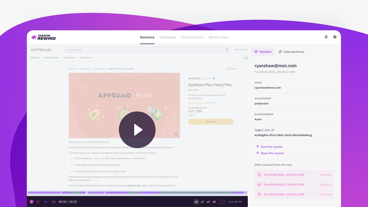
Task: Open settings gear icon
Action: click(335, 37)
